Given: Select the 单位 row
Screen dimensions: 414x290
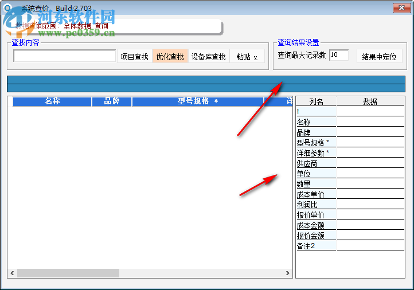Looking at the screenshot, I should point(350,173).
